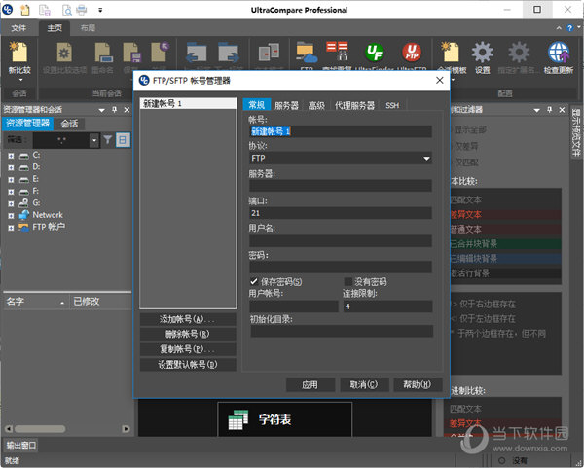Click 复制帐号(P) button
The width and height of the screenshot is (584, 468).
[x=188, y=349]
